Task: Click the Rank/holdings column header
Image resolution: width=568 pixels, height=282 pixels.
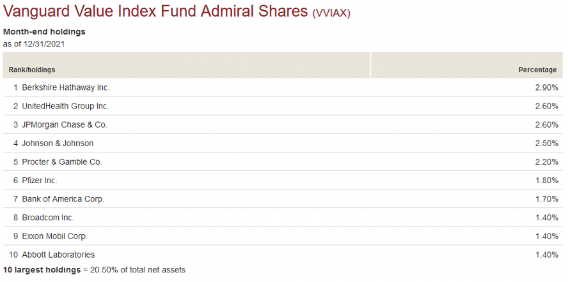Action: 32,70
